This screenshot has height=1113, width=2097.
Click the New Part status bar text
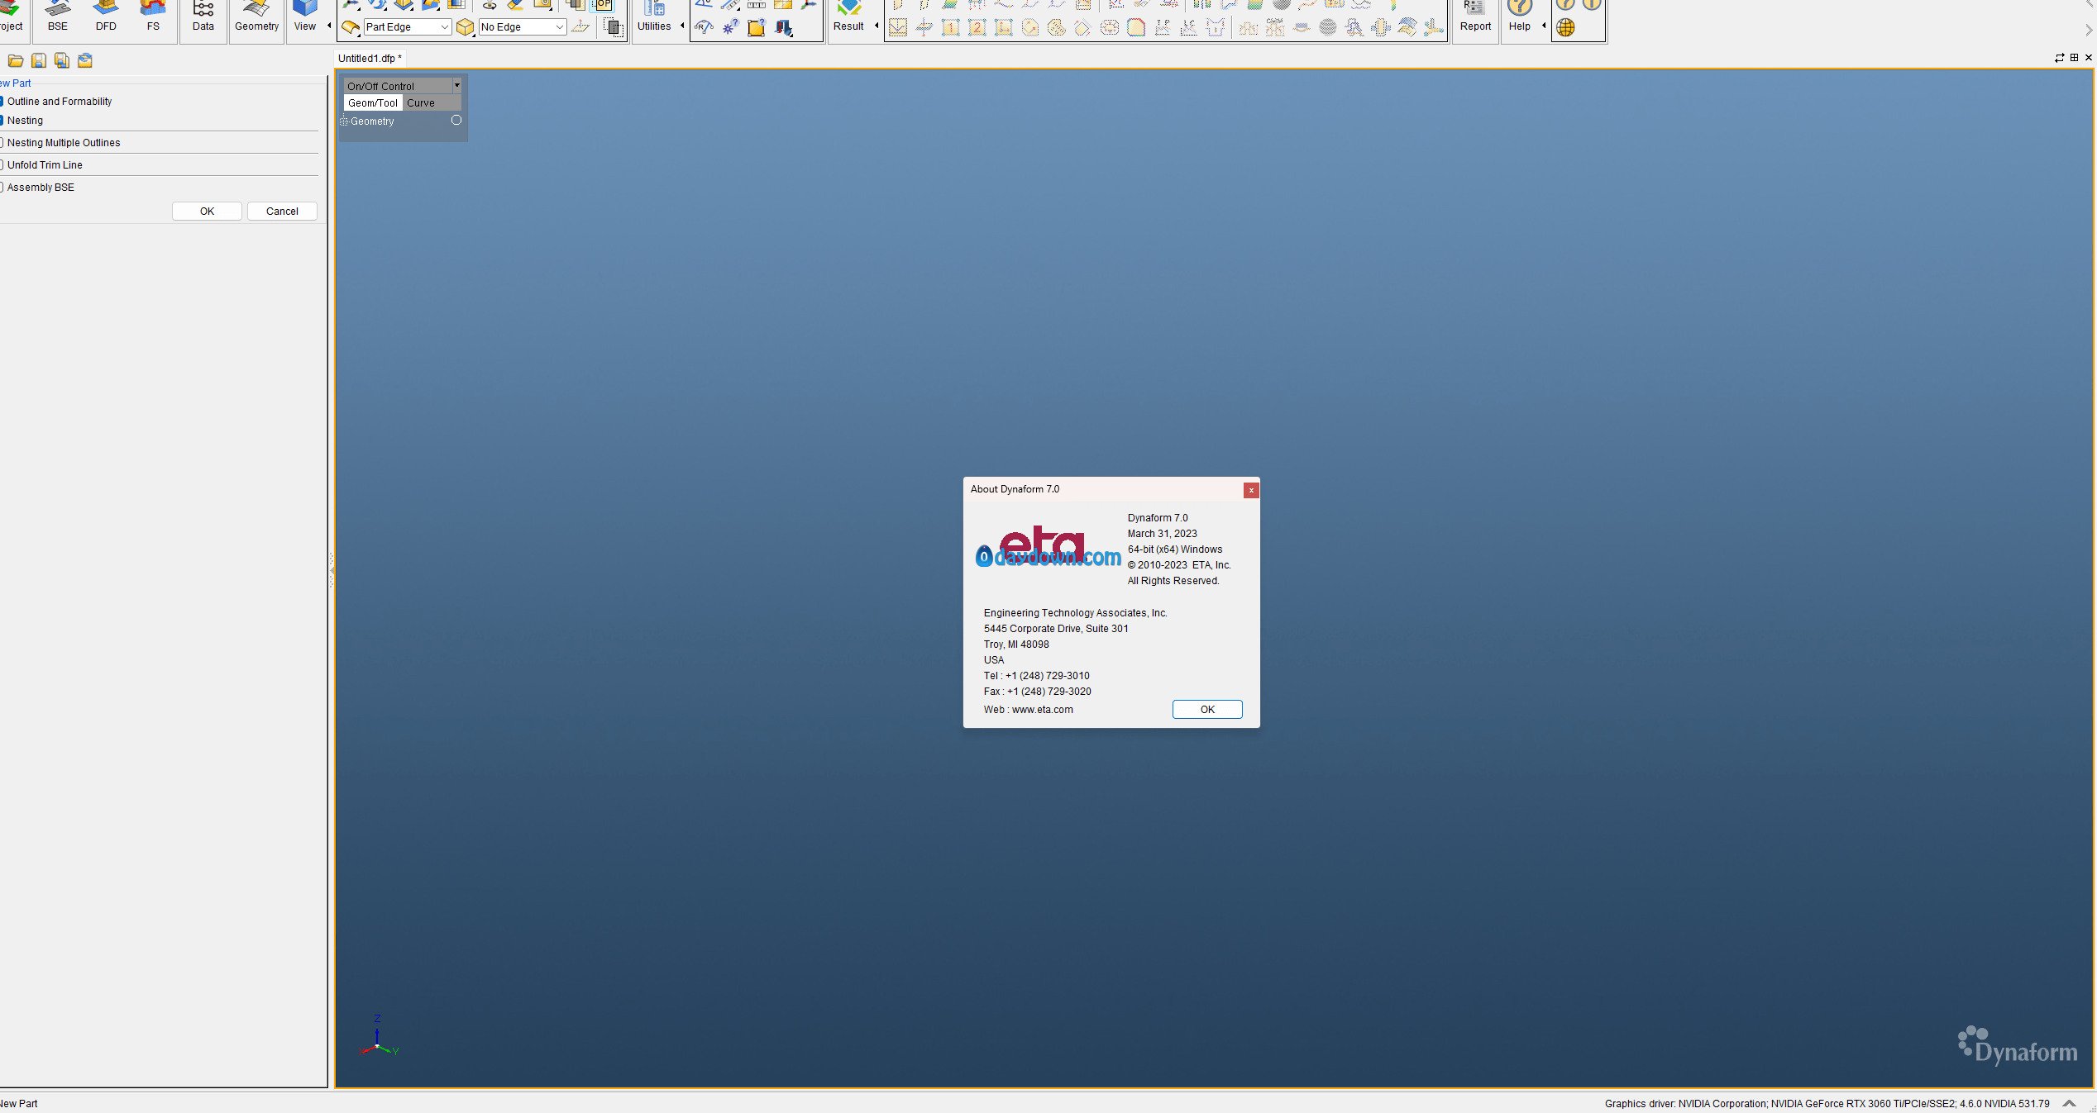18,1104
